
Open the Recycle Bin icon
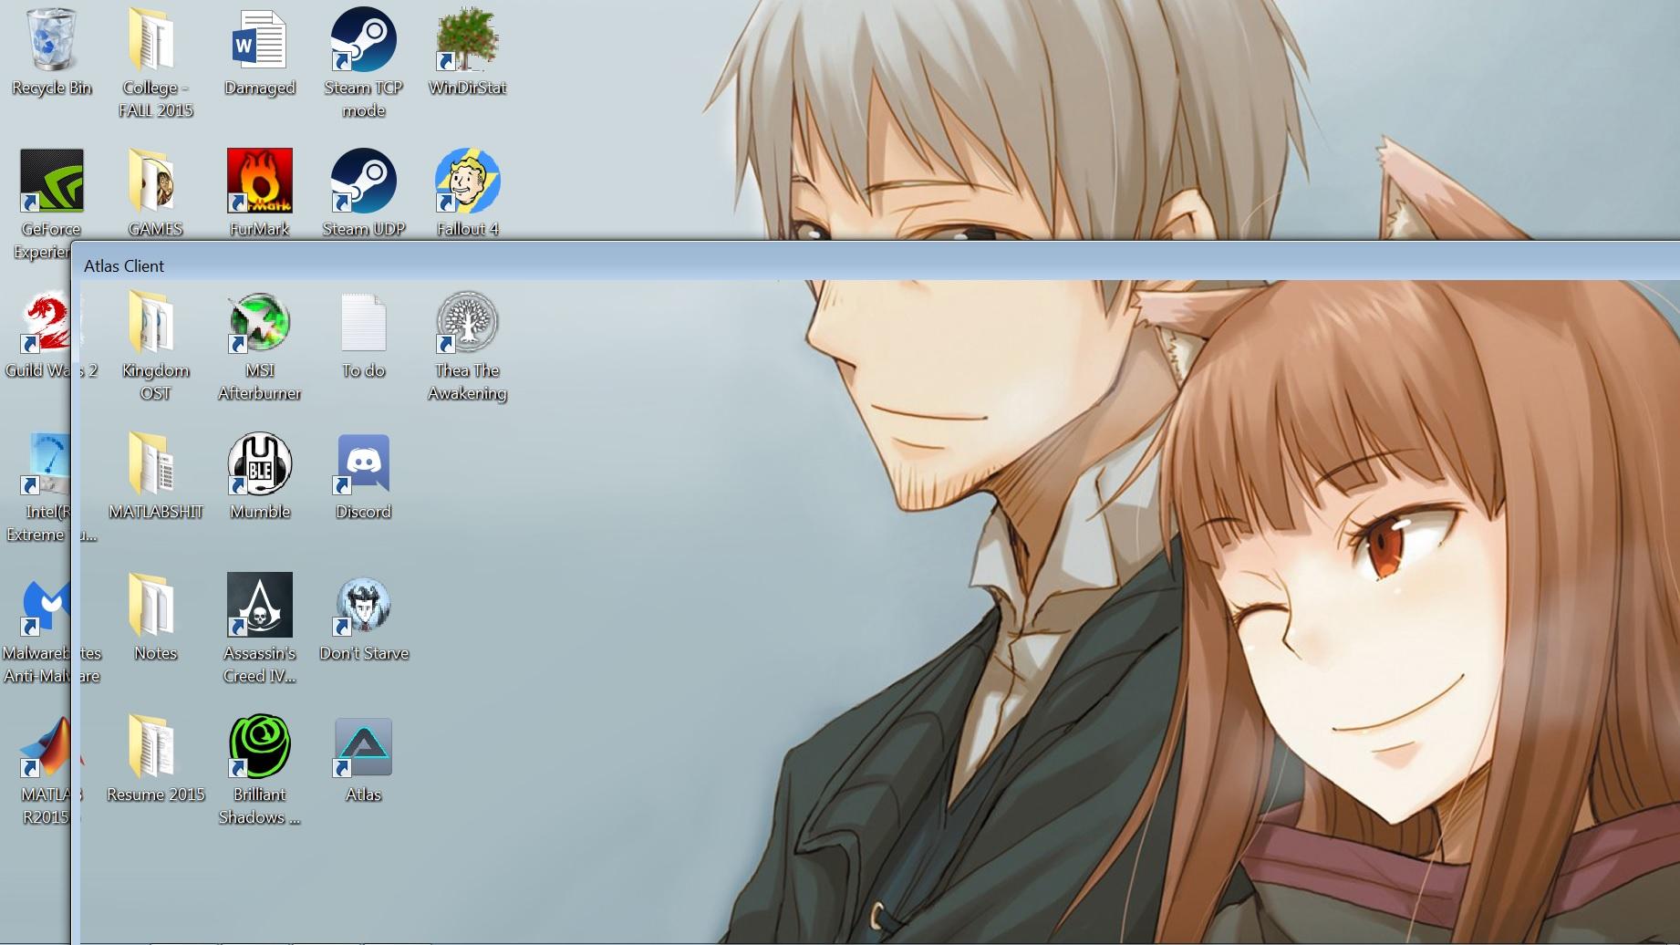click(x=51, y=41)
